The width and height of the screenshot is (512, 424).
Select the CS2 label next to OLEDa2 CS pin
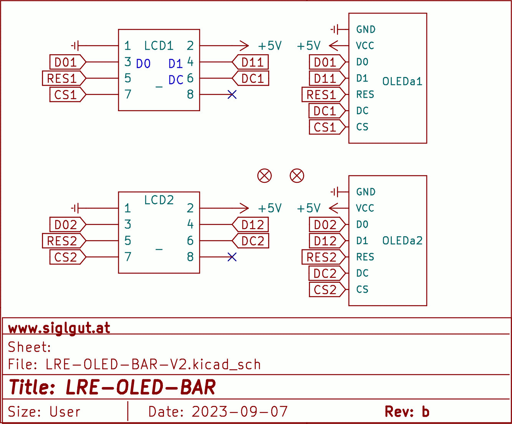(326, 290)
